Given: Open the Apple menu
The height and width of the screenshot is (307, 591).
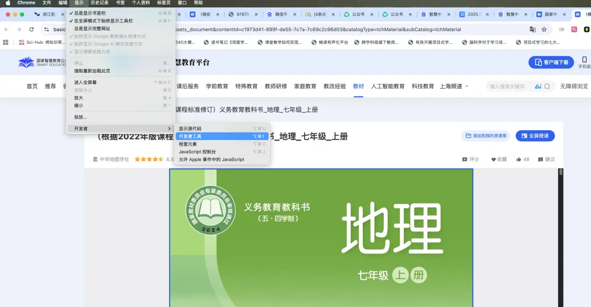Looking at the screenshot, I should coord(8,3).
